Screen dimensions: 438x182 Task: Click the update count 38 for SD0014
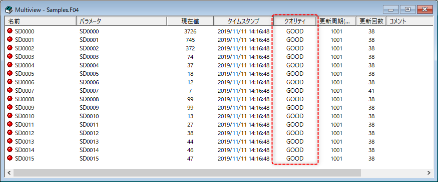point(371,150)
